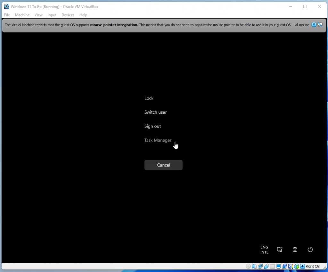Screen dimensions: 328x272
Task: Click the optical disk status icon
Action: (x=248, y=266)
